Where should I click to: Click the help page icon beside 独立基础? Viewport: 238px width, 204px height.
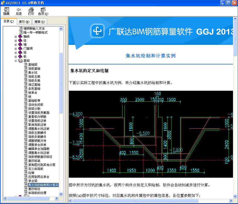click(26, 84)
